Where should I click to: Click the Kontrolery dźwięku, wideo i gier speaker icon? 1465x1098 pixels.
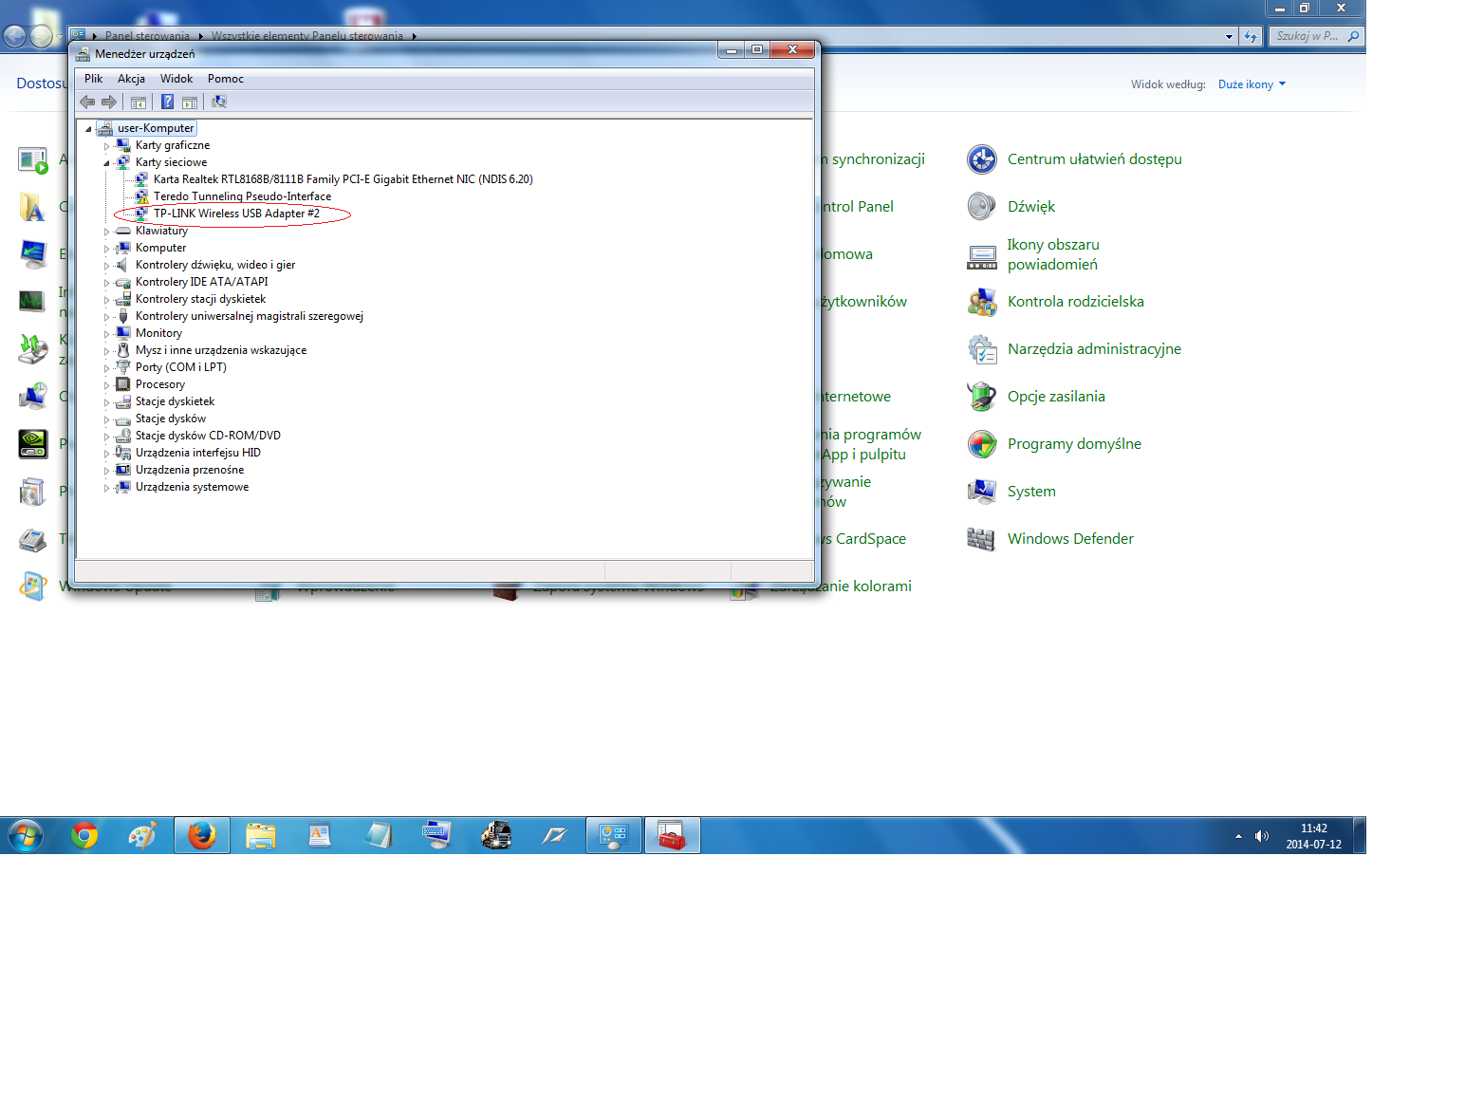pos(122,265)
